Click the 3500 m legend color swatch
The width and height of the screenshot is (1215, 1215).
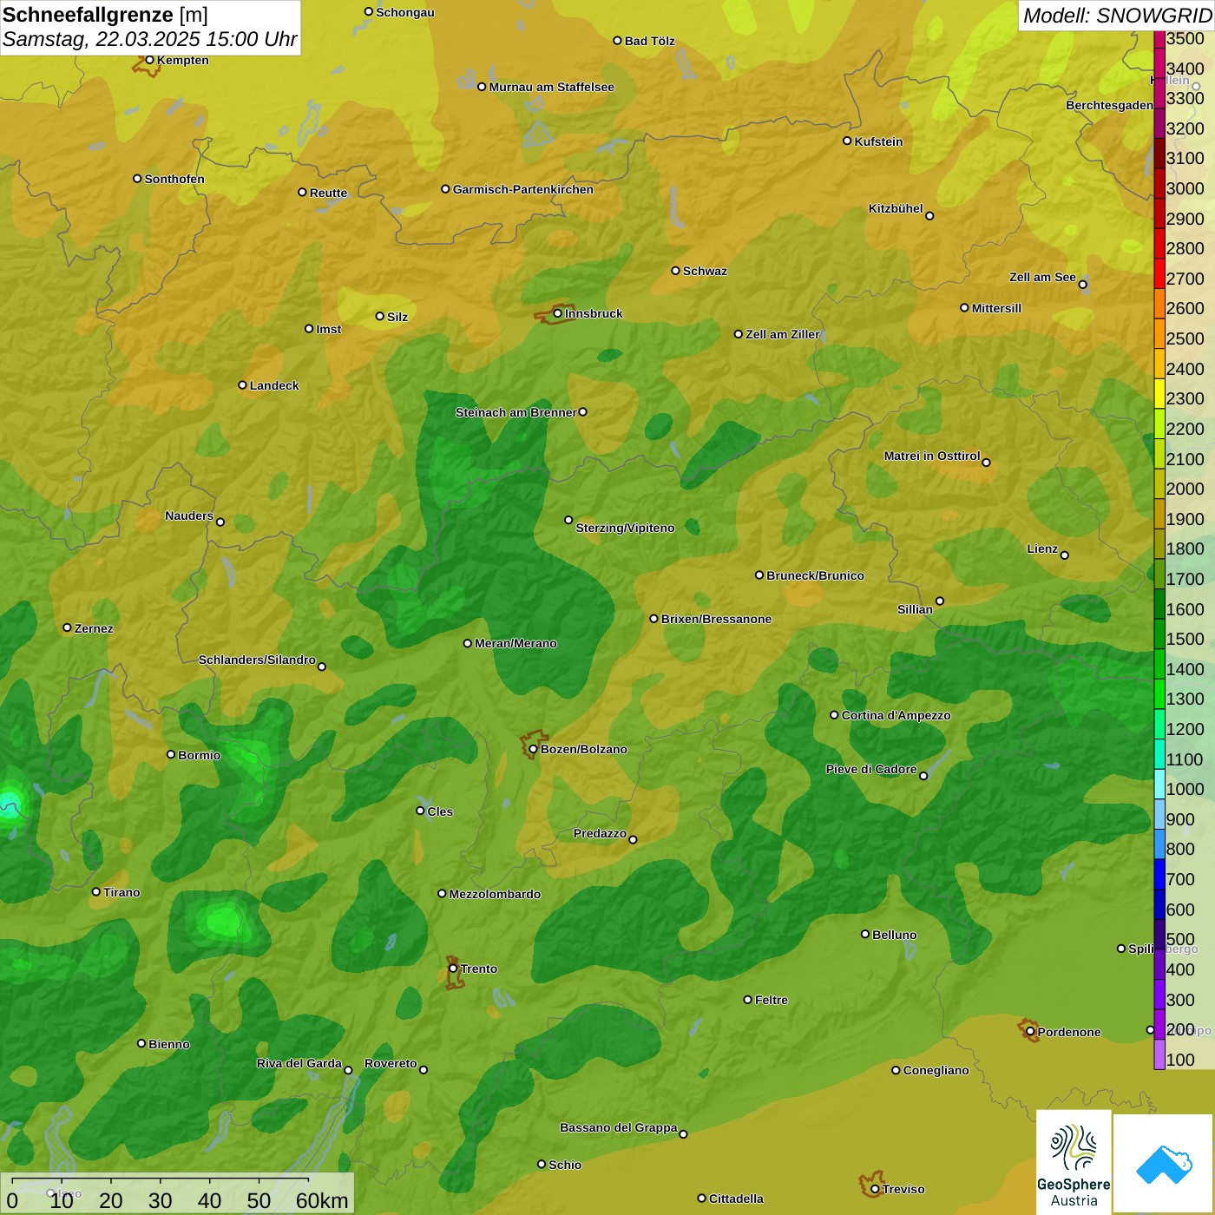tap(1159, 38)
